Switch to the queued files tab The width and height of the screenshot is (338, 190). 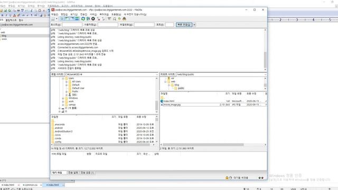[x=59, y=173]
